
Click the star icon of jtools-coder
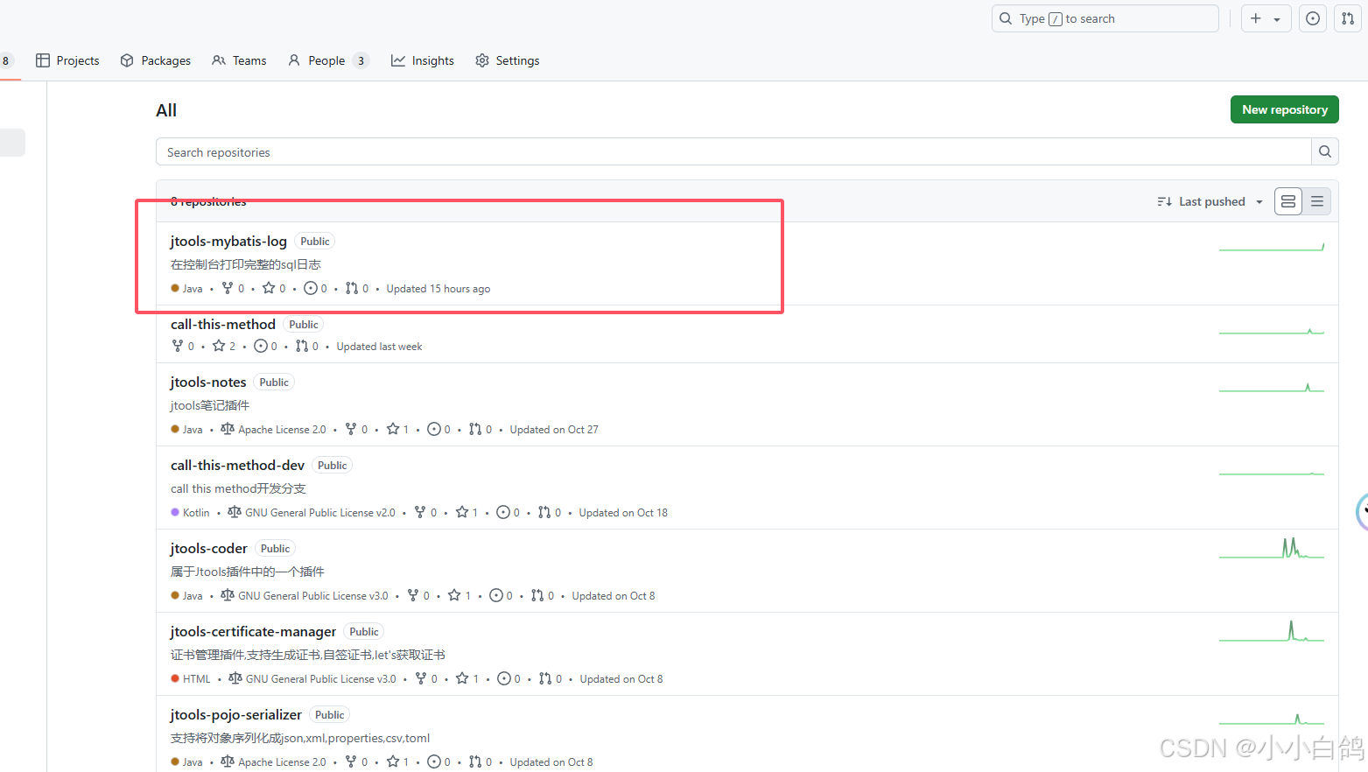click(454, 595)
